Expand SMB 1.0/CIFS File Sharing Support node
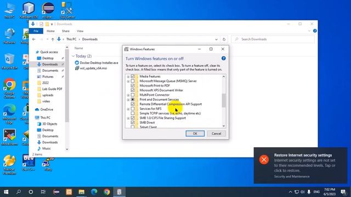The height and width of the screenshot is (197, 351). point(128,118)
